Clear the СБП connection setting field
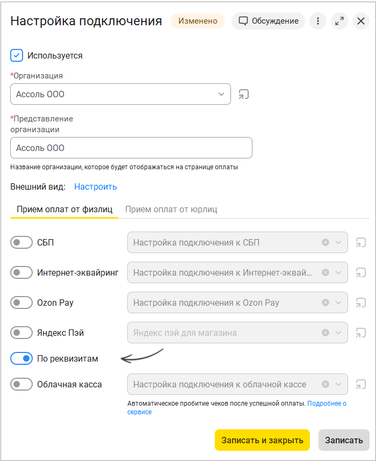The width and height of the screenshot is (376, 461). pyautogui.click(x=326, y=242)
